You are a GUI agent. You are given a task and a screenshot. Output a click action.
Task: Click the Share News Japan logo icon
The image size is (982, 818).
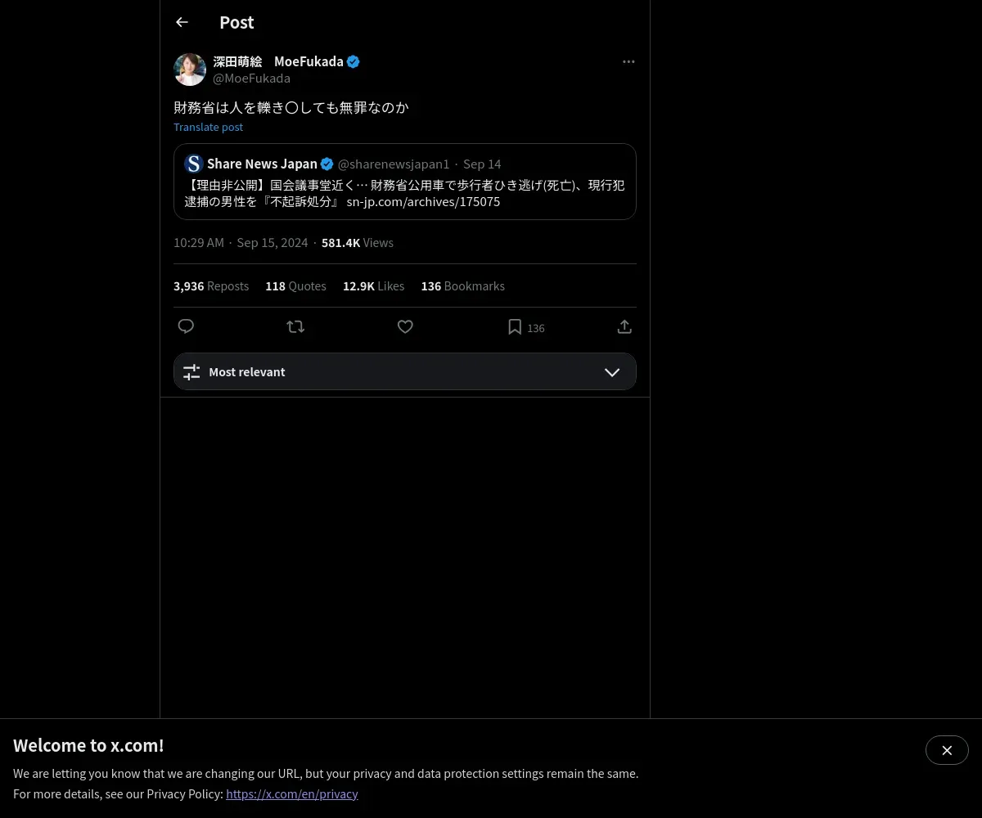point(194,164)
